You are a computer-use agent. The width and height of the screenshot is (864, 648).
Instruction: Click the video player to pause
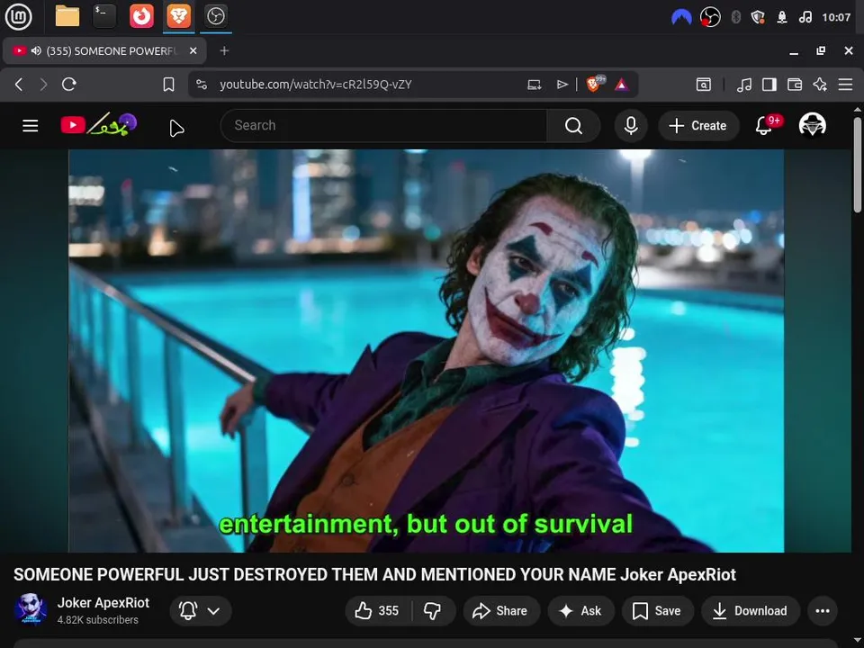pos(426,350)
